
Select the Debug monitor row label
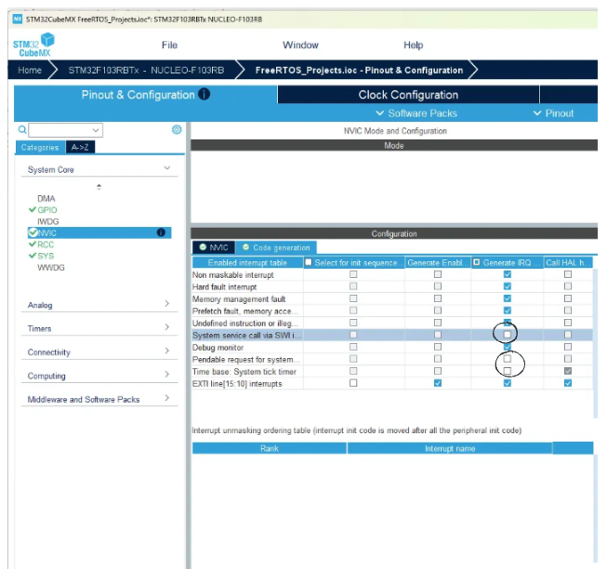[x=218, y=347]
